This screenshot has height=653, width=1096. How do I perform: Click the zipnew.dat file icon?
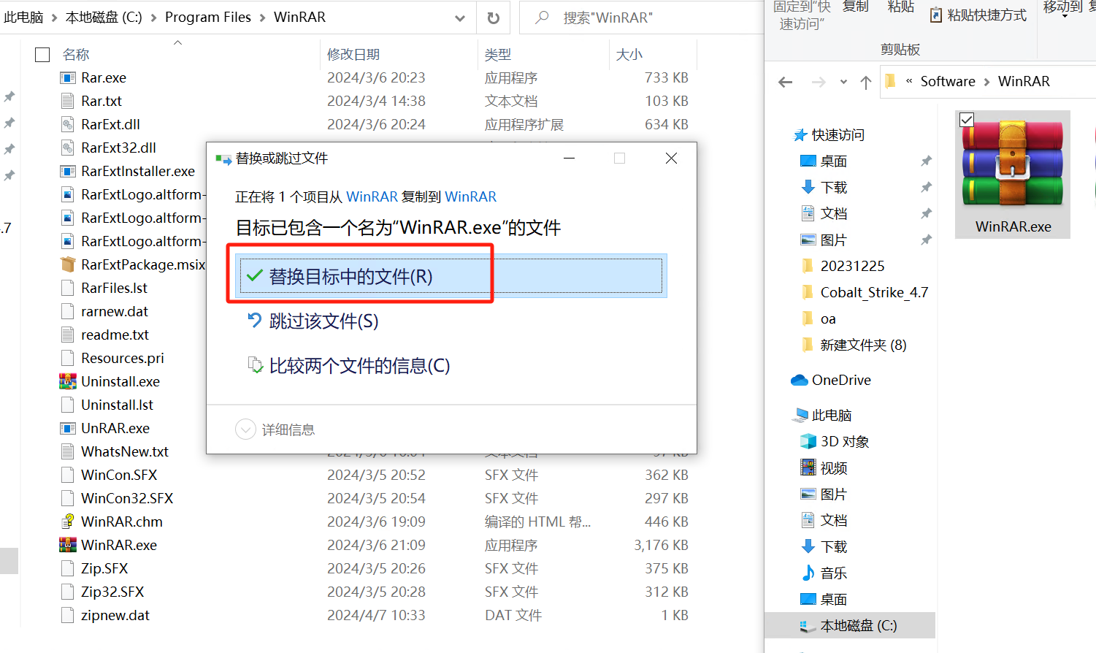[x=68, y=615]
